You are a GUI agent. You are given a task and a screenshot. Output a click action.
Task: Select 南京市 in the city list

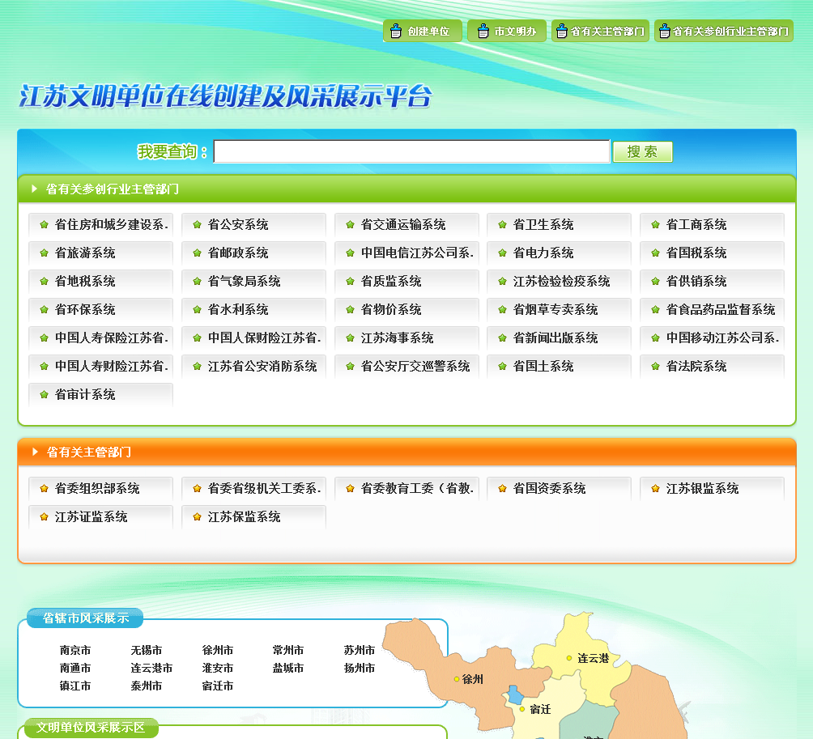coord(75,651)
